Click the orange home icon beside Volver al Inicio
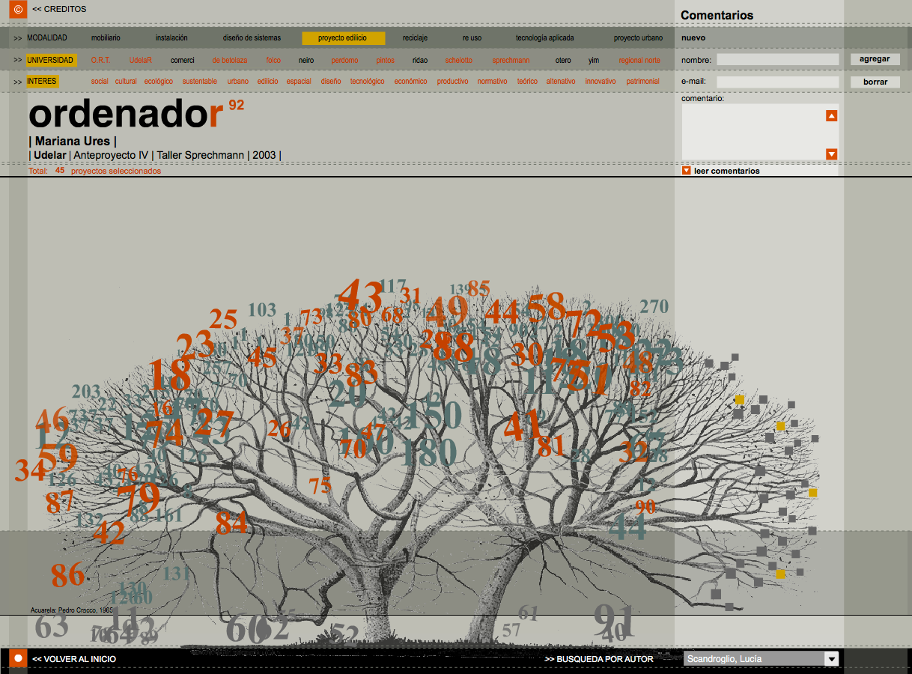Image resolution: width=912 pixels, height=674 pixels. pyautogui.click(x=18, y=659)
